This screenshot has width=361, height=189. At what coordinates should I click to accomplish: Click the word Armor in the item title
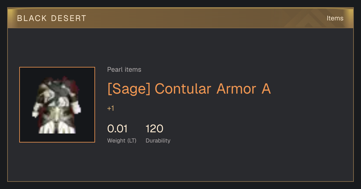click(236, 89)
